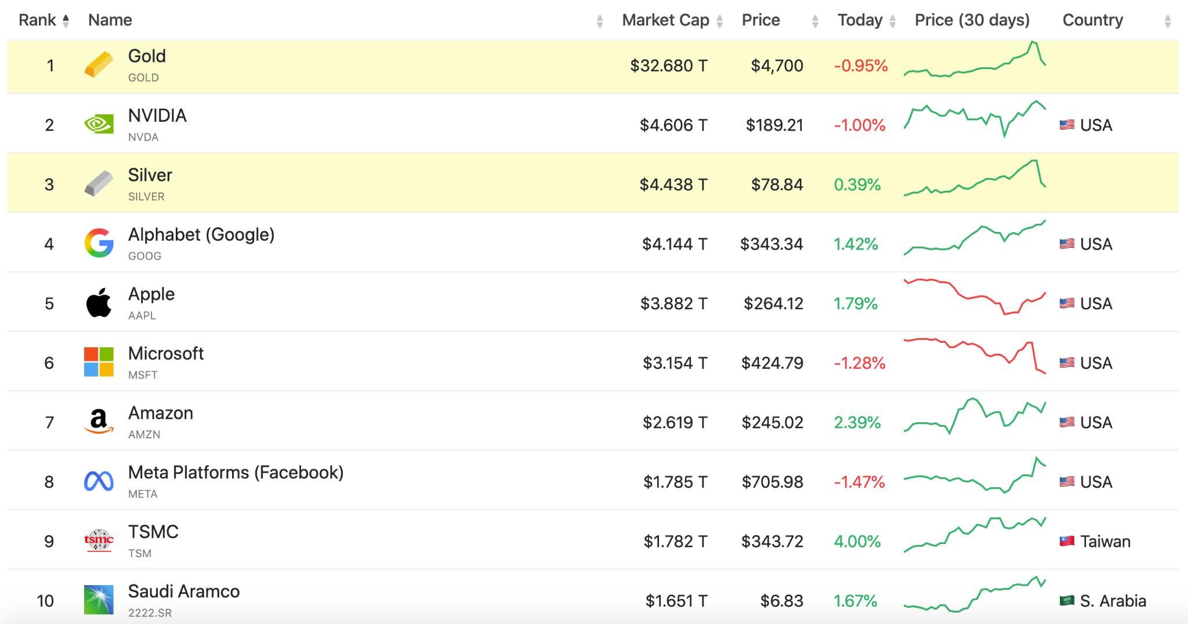Click Apple's 30-day price chart
Viewport: 1188px width, 624px height.
[975, 297]
